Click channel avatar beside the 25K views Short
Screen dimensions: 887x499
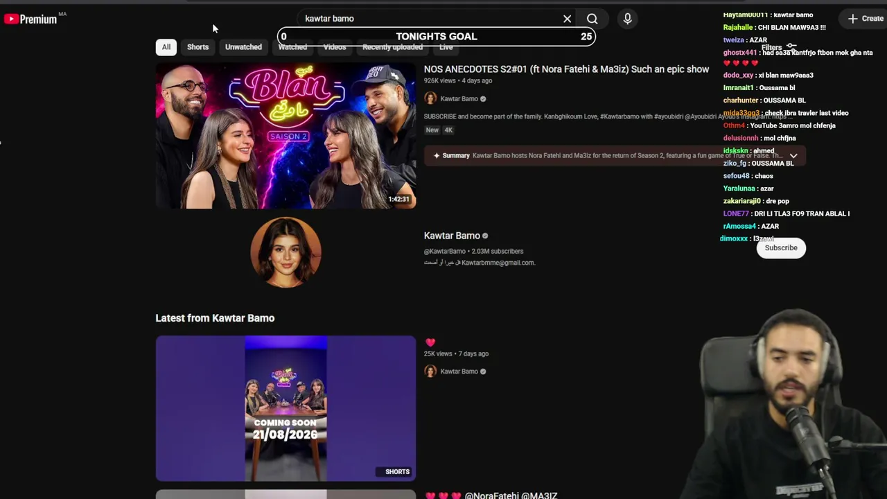click(x=430, y=371)
